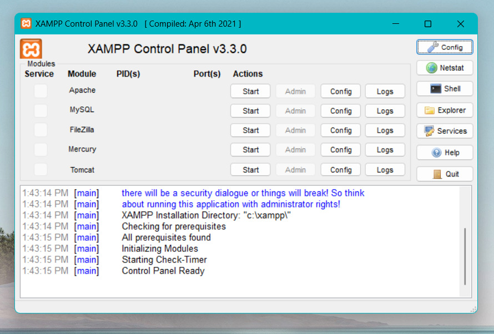Open MySQL Config menu

(x=341, y=111)
